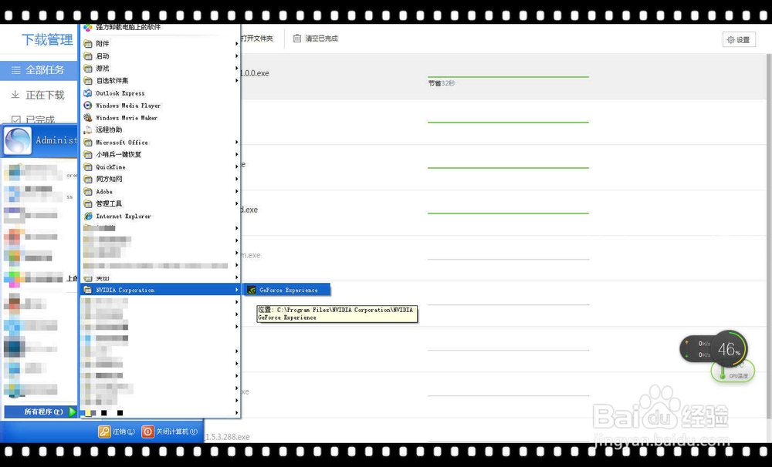Image resolution: width=772 pixels, height=467 pixels.
Task: Click the Microsoft Office folder icon
Action: pyautogui.click(x=88, y=142)
